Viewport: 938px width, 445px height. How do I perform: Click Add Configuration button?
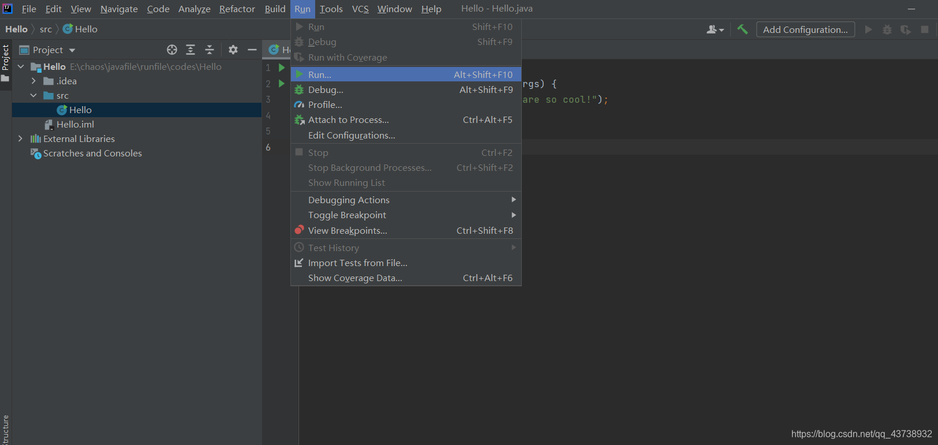pyautogui.click(x=805, y=29)
